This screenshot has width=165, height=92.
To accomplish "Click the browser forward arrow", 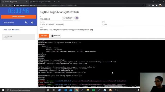I will coord(6,5).
